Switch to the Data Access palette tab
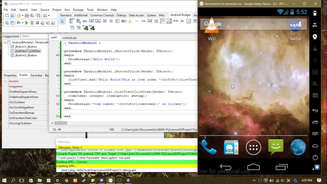The image size is (327, 184). 136,15
